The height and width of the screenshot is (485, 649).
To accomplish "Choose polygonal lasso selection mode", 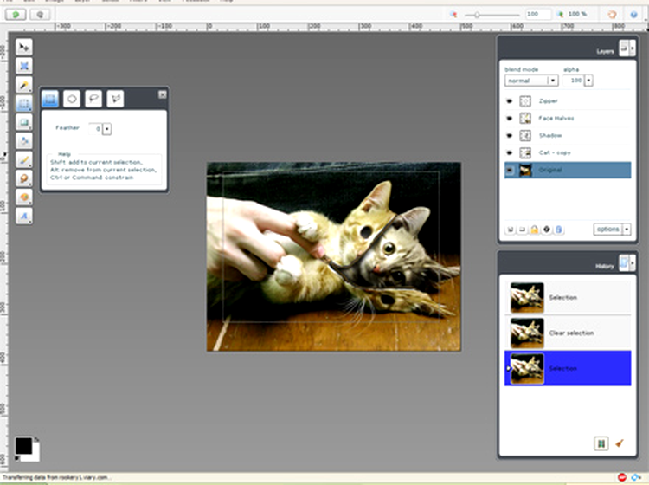I will point(115,99).
